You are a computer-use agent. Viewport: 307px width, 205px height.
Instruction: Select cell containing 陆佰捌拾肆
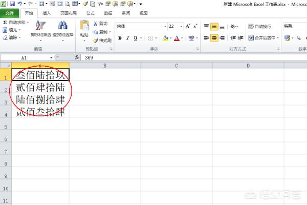[40, 99]
